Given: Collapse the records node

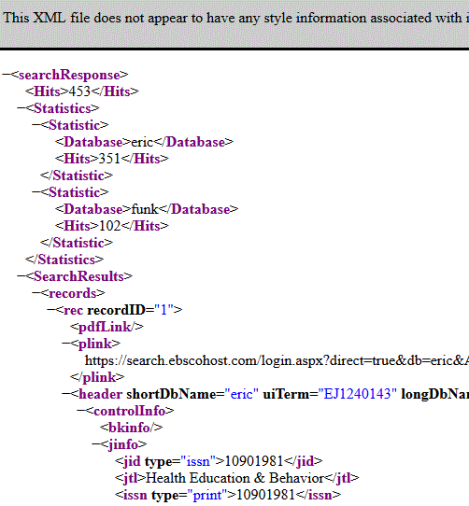Looking at the screenshot, I should pos(36,293).
